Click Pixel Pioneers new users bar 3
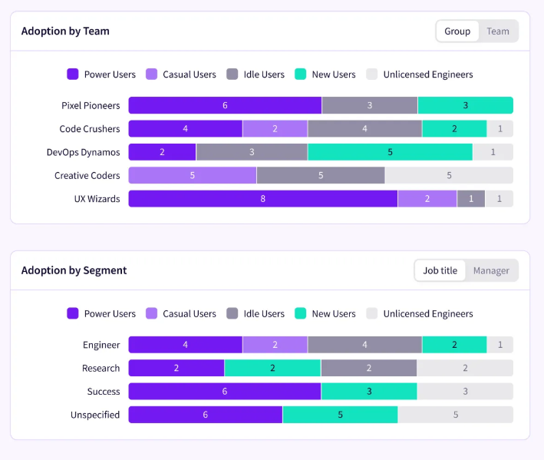Image resolution: width=544 pixels, height=460 pixels. pos(466,105)
